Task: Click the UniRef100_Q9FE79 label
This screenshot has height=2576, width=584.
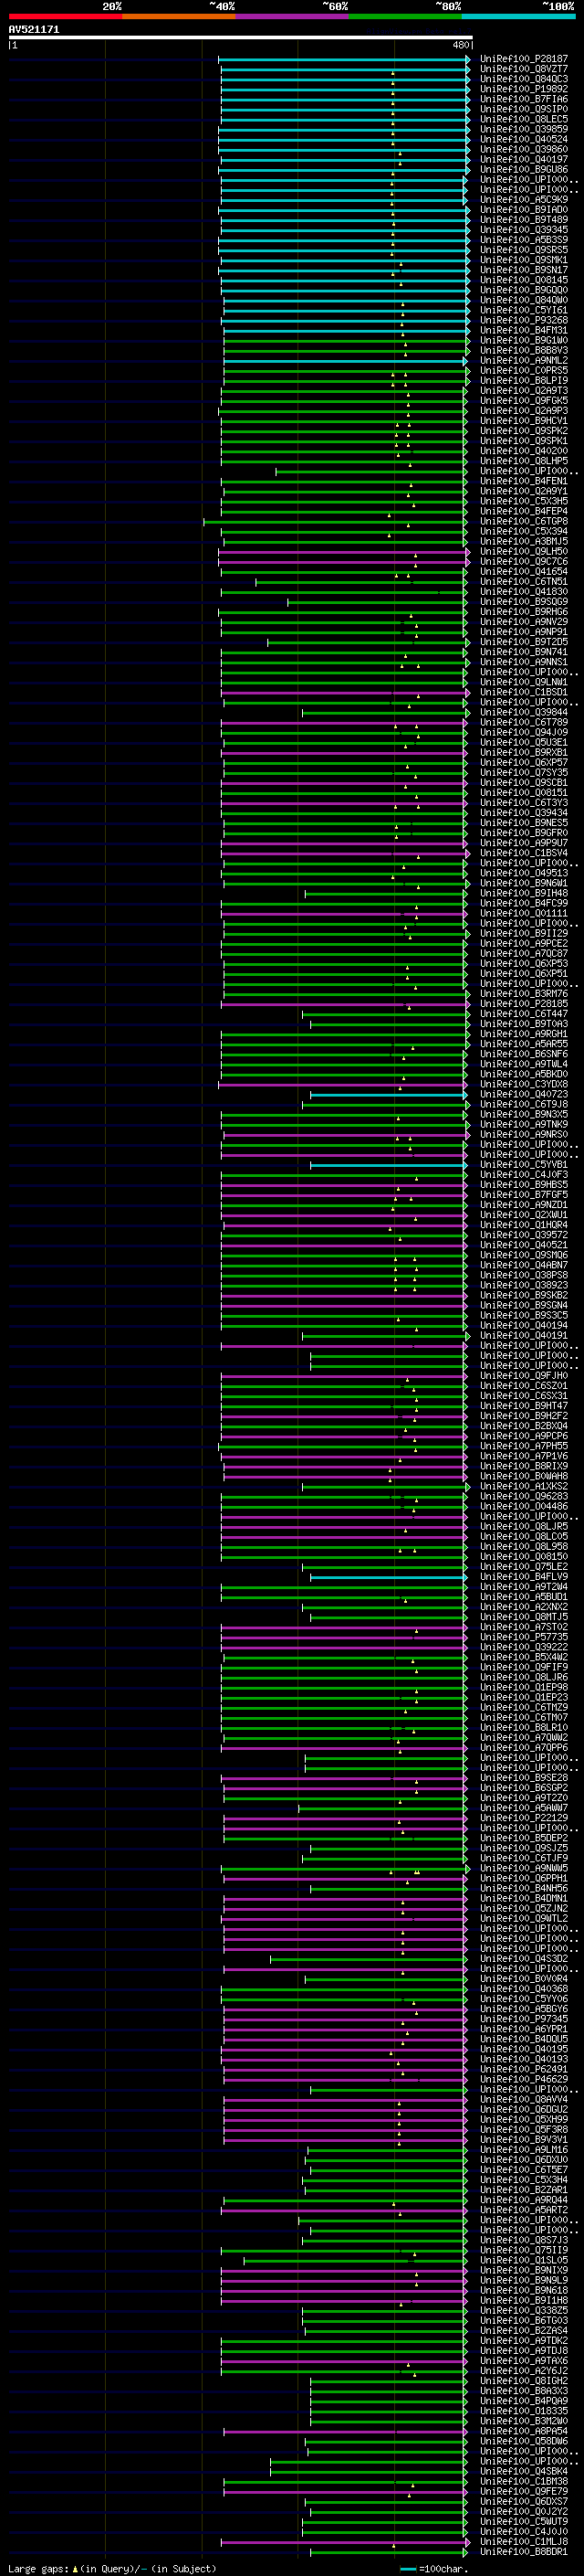Action: pos(524,2492)
